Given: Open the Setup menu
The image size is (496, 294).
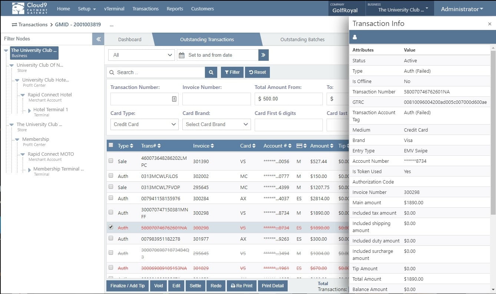Looking at the screenshot, I should (86, 9).
